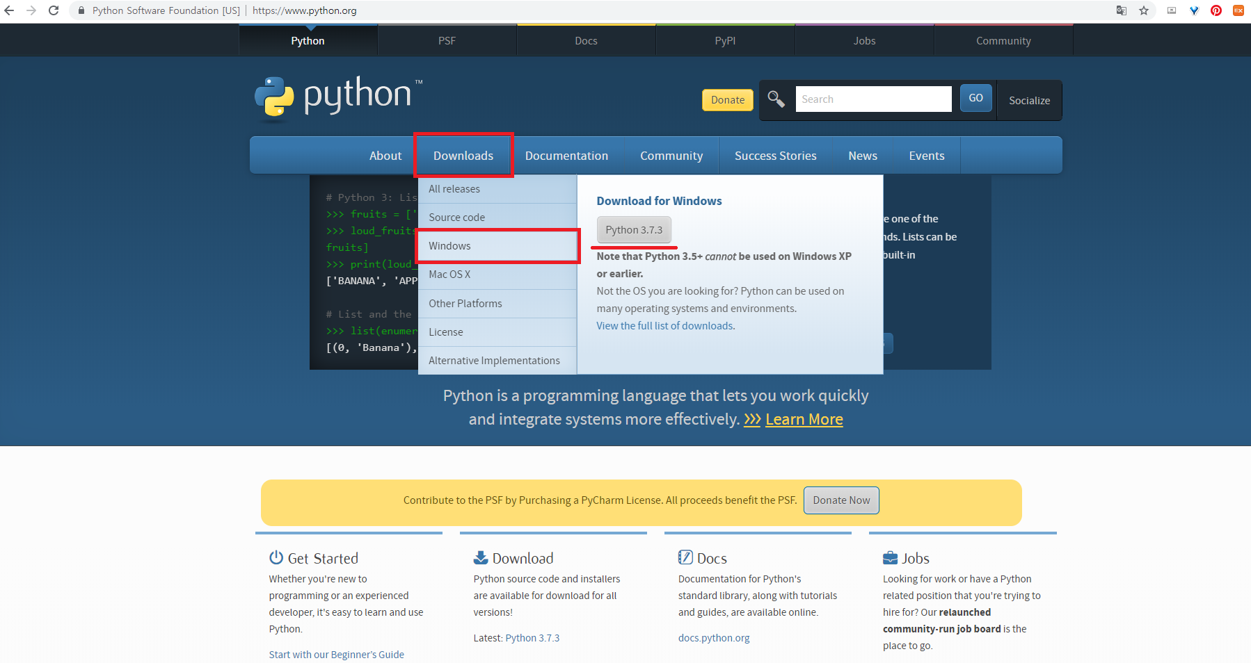Click the gray extension icon beside the star
Screen dimensions: 1251x663
tap(1172, 10)
